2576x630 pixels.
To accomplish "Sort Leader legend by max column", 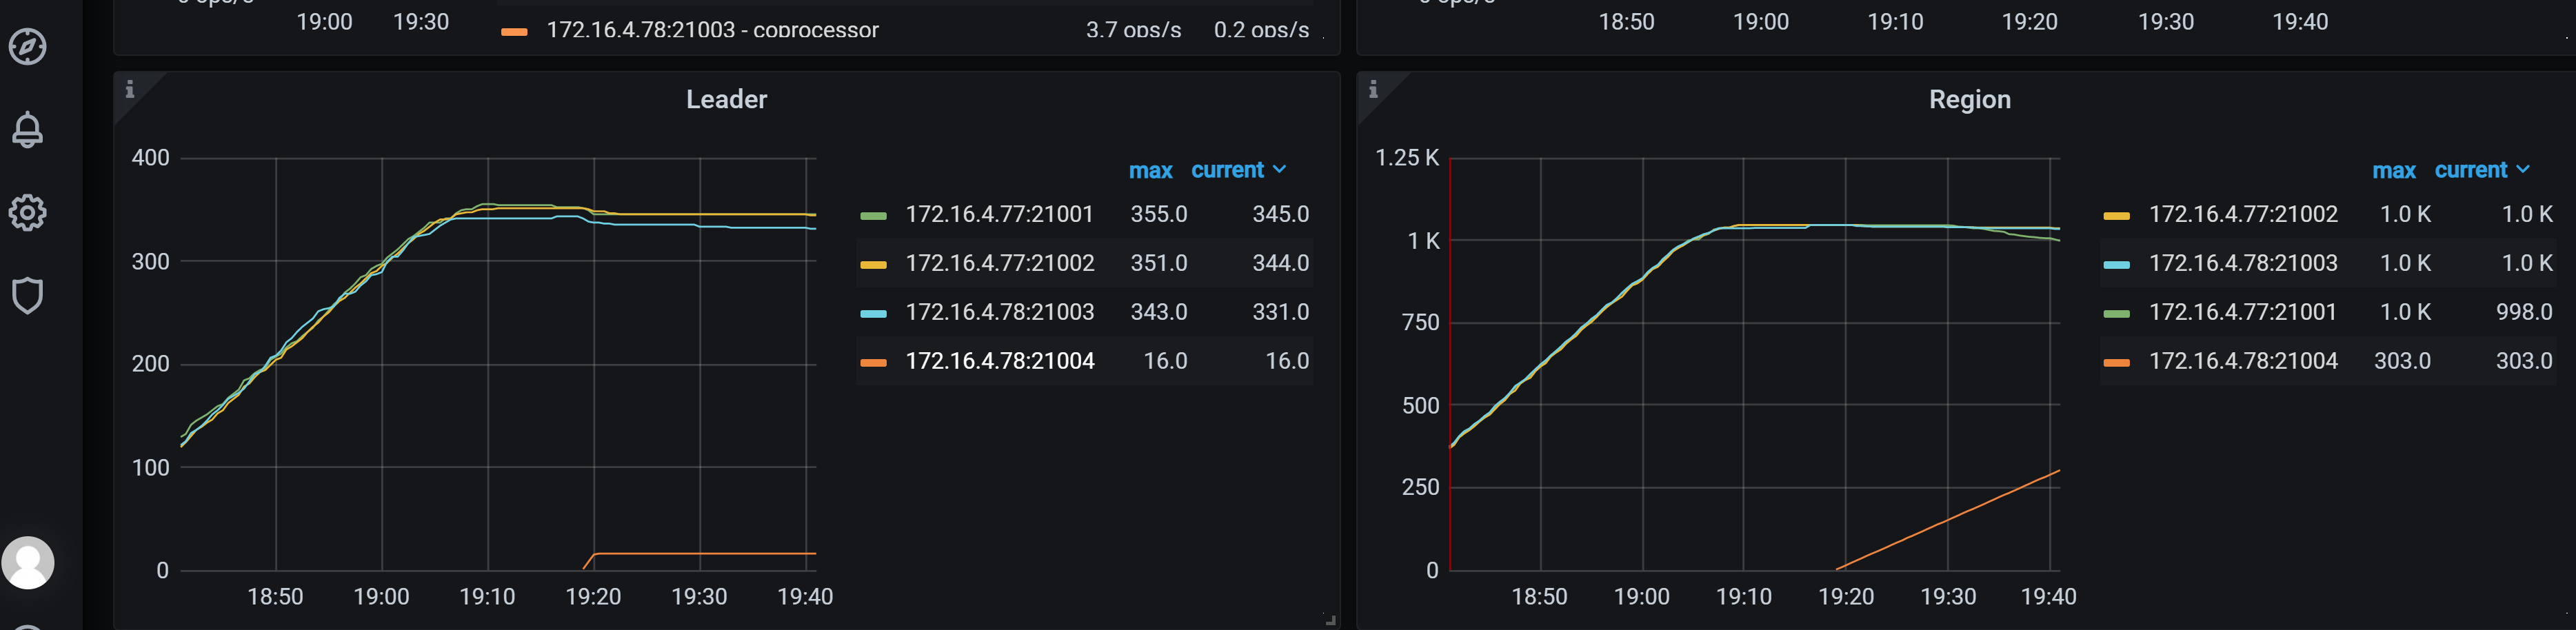I will click(1150, 170).
